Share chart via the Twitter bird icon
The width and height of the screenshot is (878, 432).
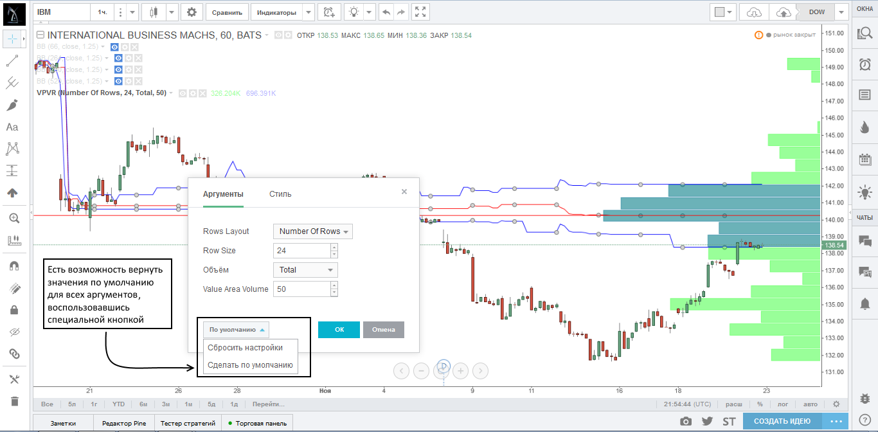pos(708,421)
